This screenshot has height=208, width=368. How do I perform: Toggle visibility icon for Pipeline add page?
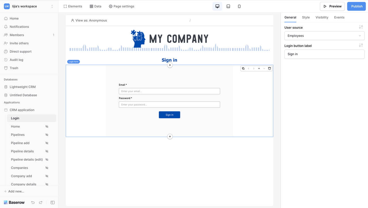(x=47, y=143)
